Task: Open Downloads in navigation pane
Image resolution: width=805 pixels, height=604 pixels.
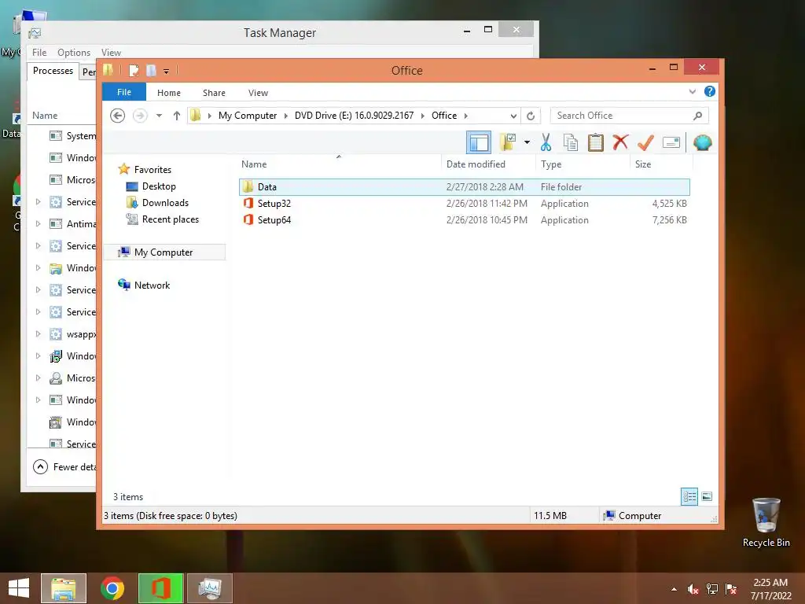Action: tap(165, 203)
